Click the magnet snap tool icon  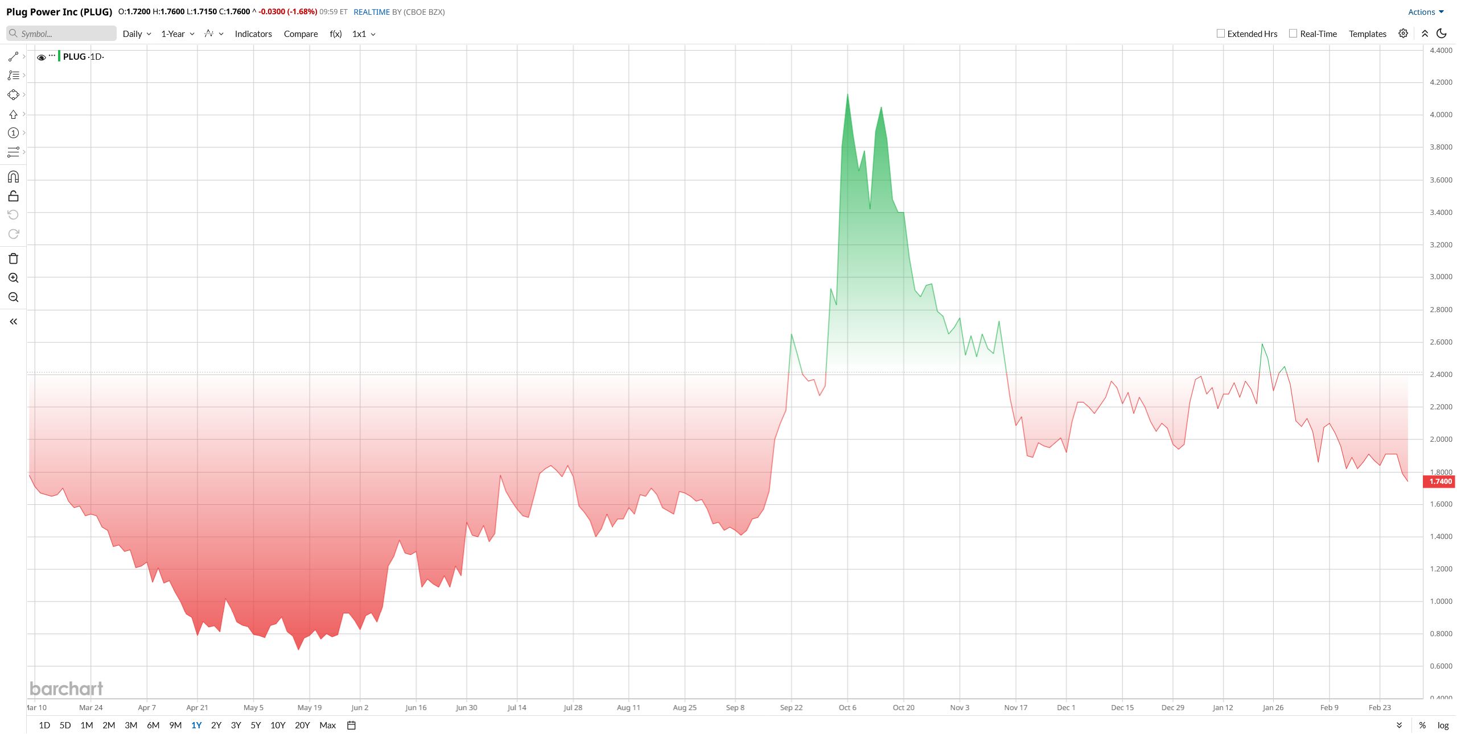[x=14, y=177]
